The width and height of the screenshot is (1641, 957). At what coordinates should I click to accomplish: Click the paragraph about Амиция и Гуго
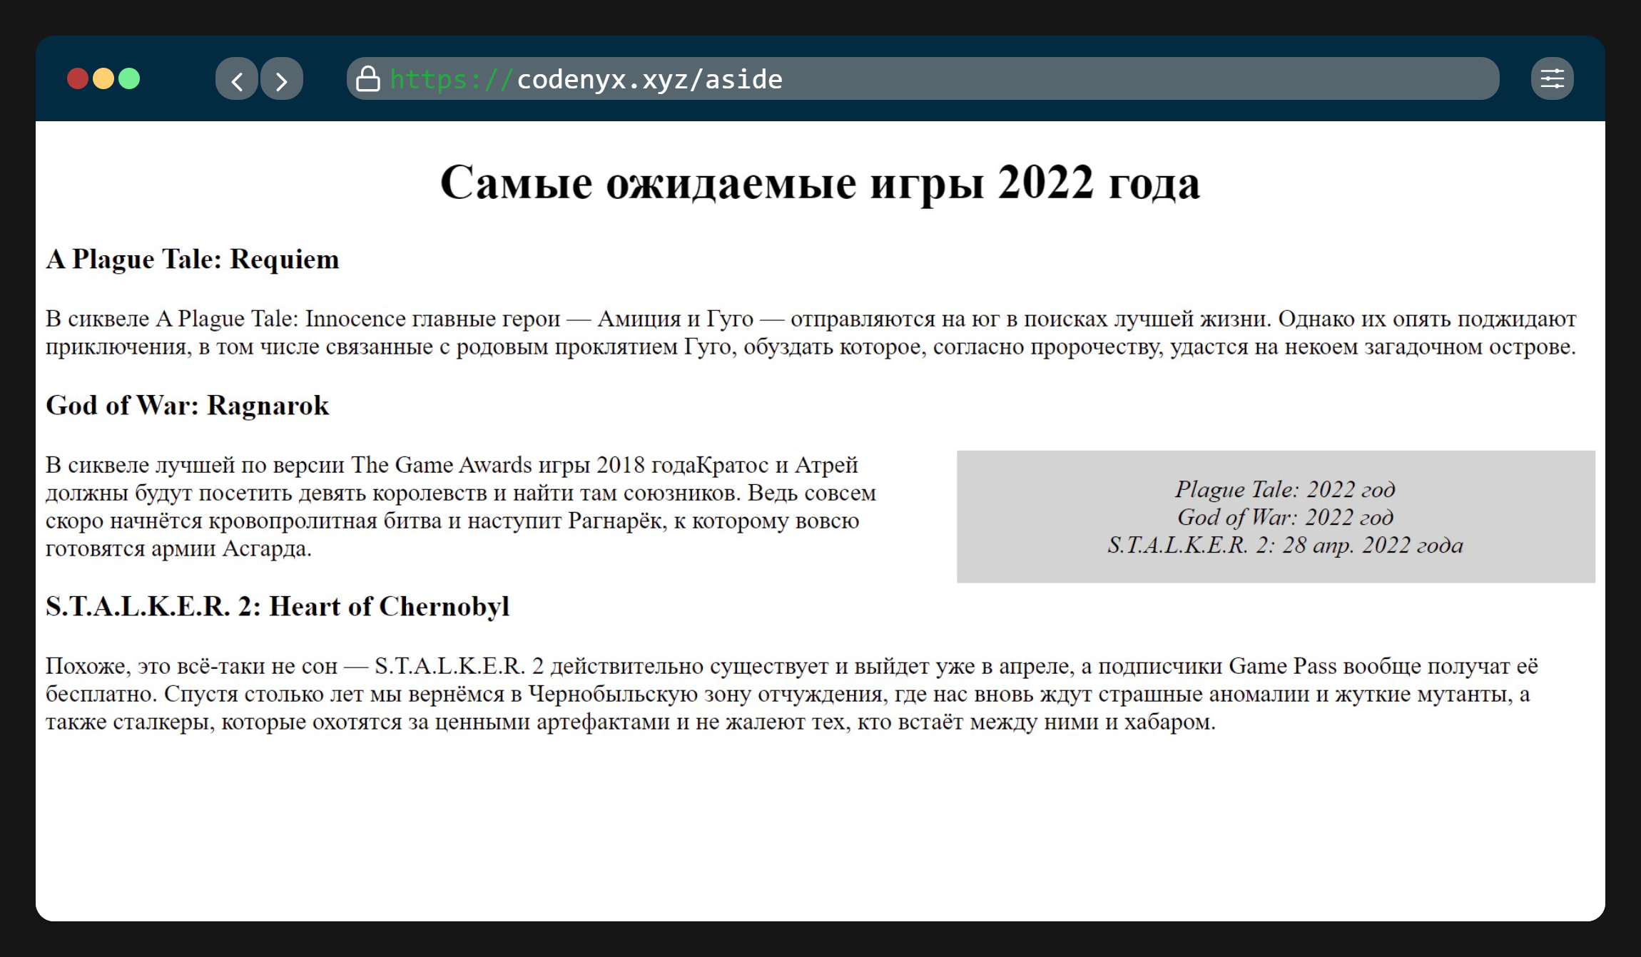(811, 332)
